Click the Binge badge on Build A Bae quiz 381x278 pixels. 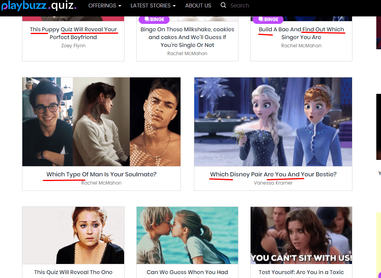click(268, 20)
